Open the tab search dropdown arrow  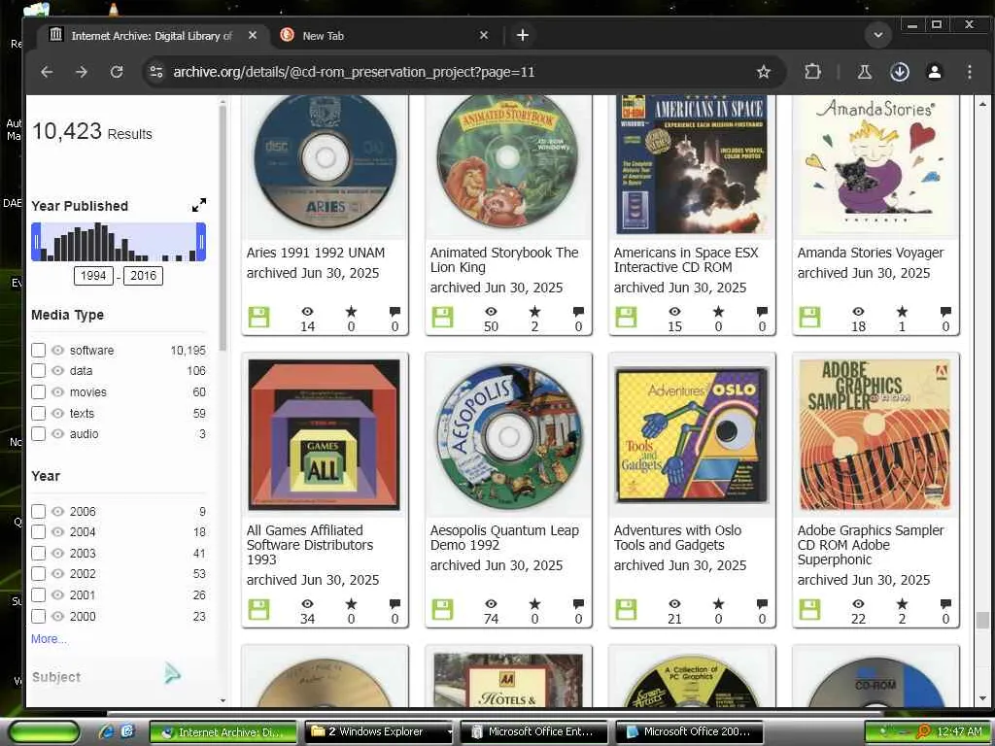[x=878, y=35]
